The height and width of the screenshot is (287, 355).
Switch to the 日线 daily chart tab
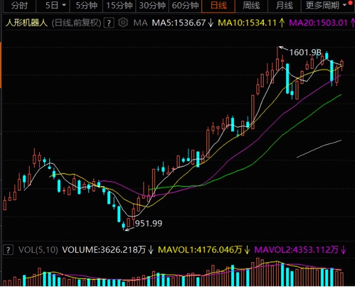click(x=218, y=5)
